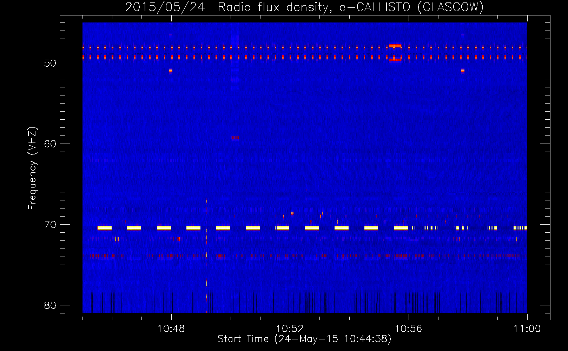
Task: Click the 70 frequency tick label
Action: [x=50, y=225]
